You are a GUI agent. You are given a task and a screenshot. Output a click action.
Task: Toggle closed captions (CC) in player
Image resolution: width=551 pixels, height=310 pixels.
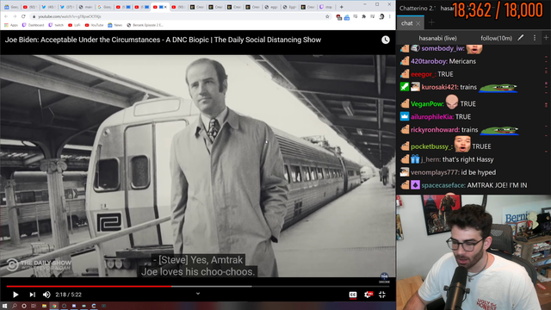click(x=353, y=294)
